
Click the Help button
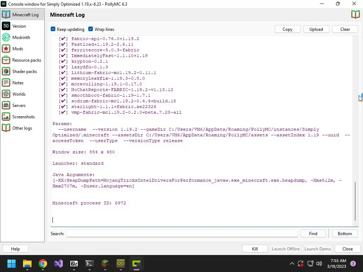point(15,249)
